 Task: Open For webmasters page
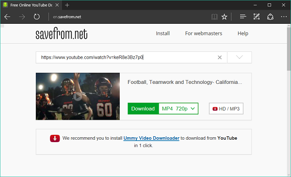click(204, 33)
